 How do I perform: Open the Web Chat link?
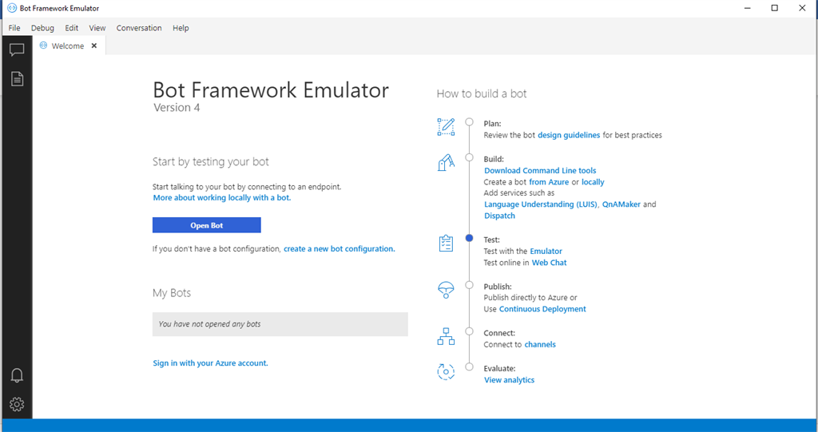pos(549,263)
